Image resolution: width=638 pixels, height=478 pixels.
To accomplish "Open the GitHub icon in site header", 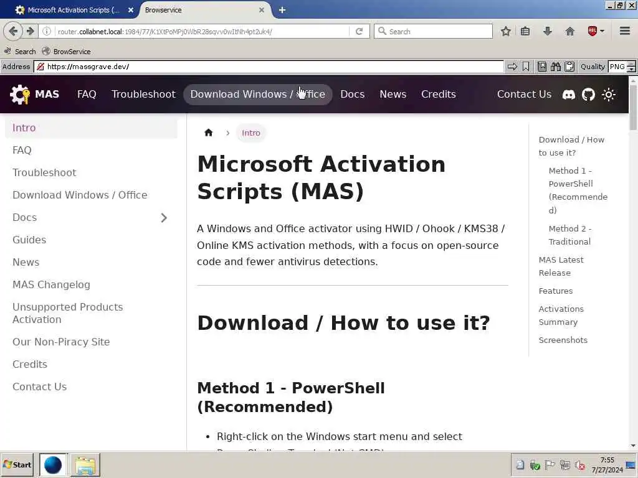I will [588, 95].
